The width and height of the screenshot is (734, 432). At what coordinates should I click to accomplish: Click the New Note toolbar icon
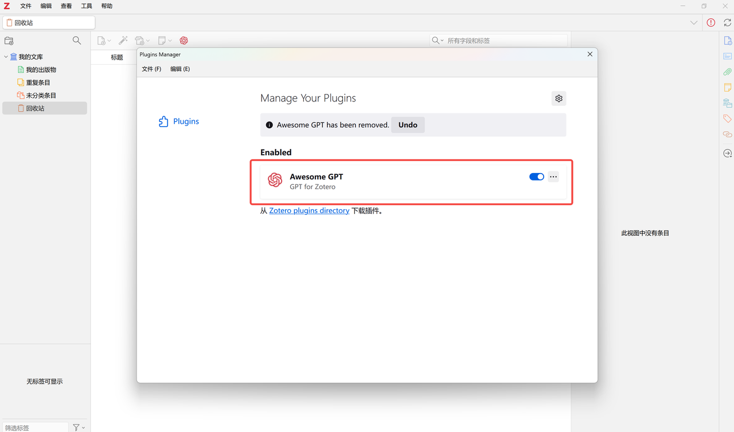[x=162, y=41]
